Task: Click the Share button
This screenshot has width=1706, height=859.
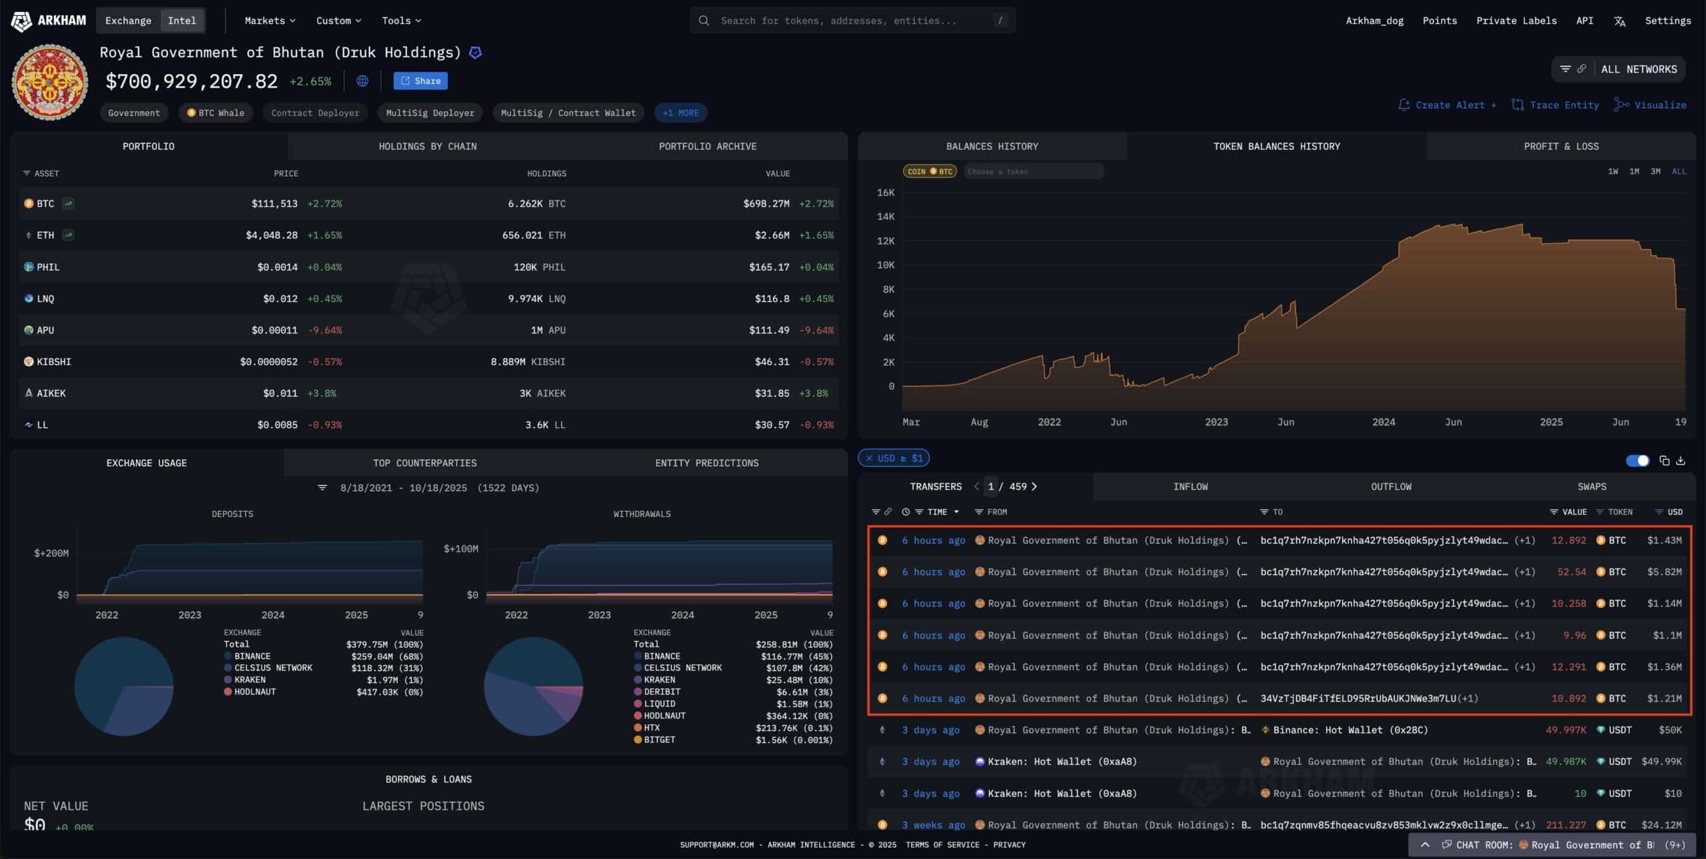Action: (420, 81)
